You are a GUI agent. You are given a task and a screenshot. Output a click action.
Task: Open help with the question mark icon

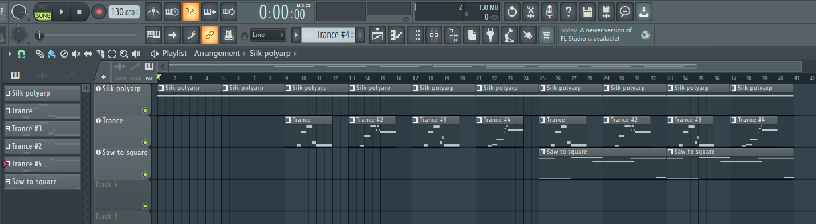(569, 11)
